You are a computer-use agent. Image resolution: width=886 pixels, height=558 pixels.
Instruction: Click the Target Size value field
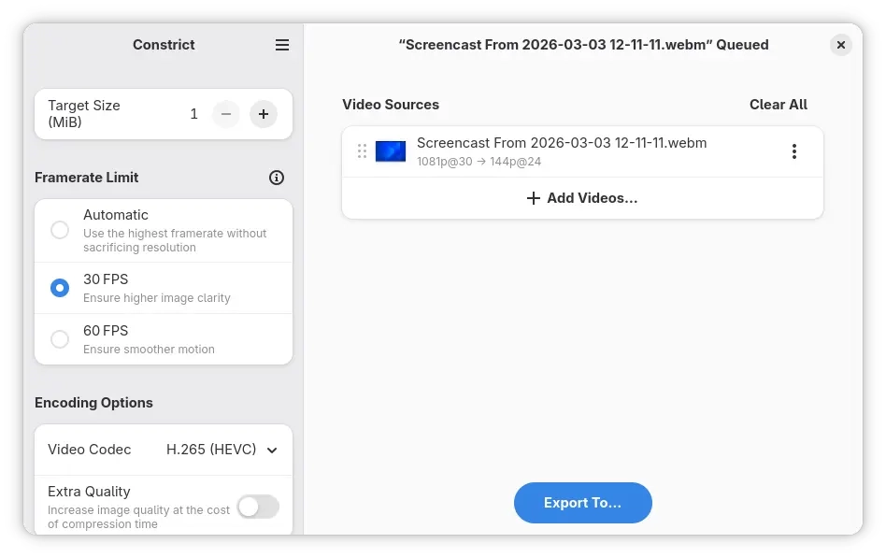click(194, 114)
